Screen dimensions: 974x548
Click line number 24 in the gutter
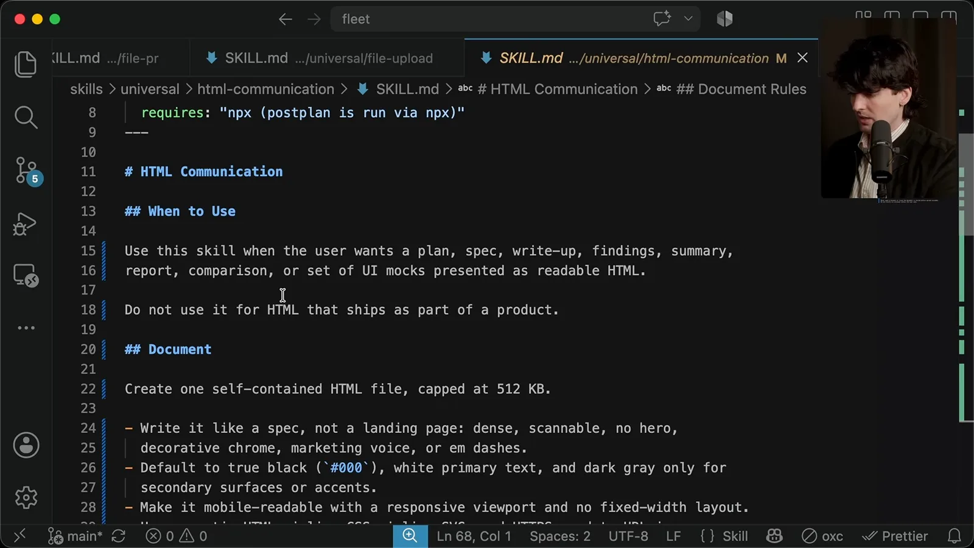88,428
